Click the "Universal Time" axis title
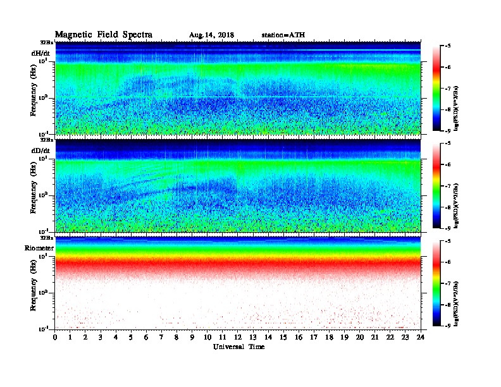 (x=238, y=347)
